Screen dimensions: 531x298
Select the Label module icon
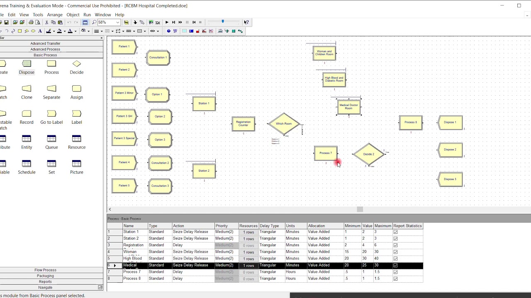pyautogui.click(x=76, y=113)
